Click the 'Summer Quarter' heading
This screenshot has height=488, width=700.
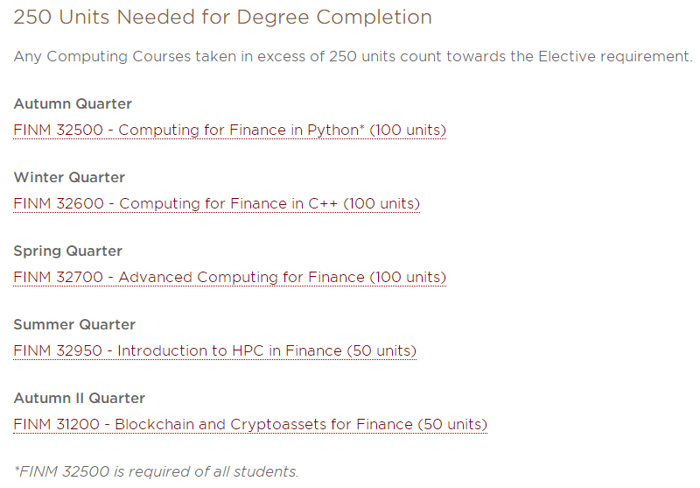tap(74, 324)
